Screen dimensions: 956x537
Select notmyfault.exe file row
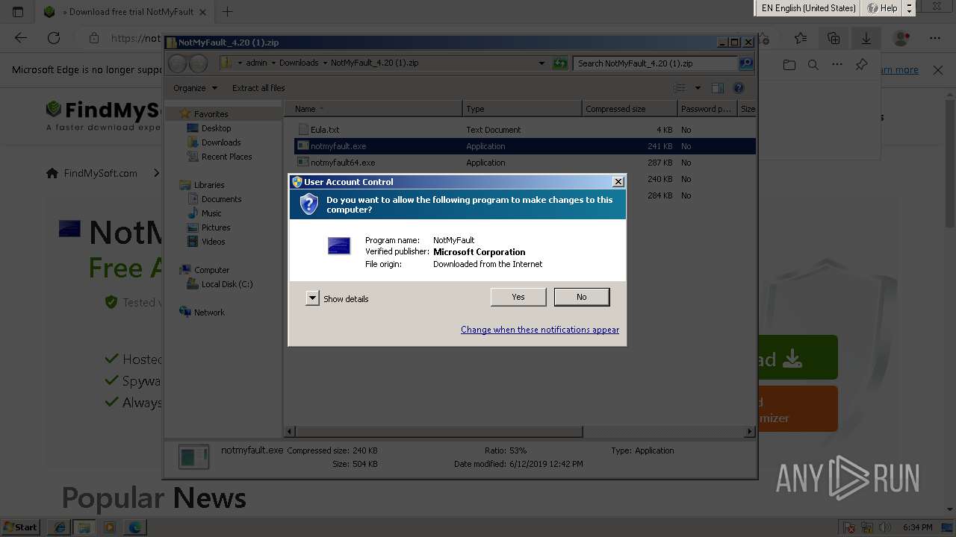click(525, 146)
